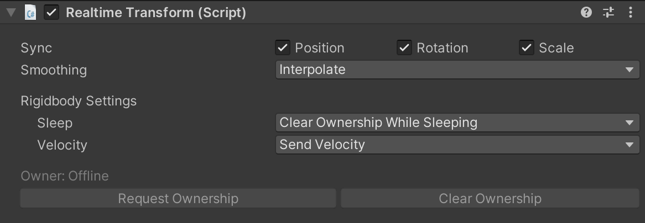Click the C# script icon

click(x=30, y=13)
